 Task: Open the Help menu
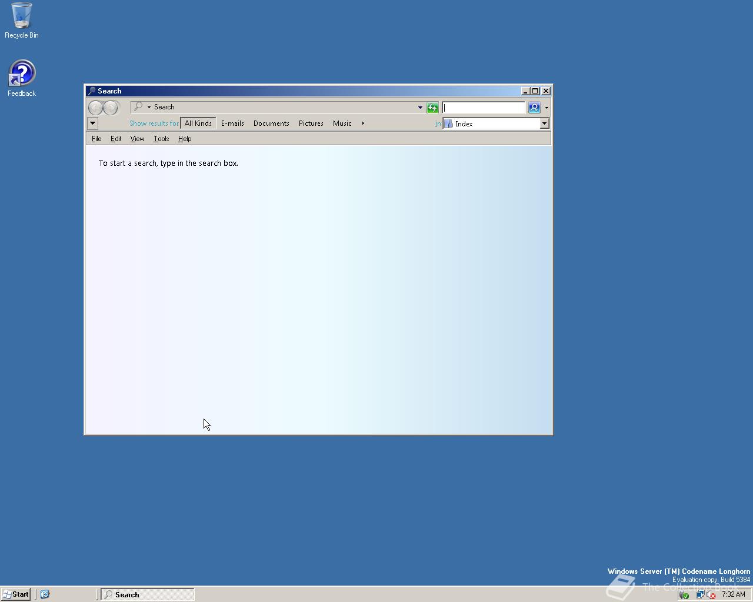(x=185, y=139)
